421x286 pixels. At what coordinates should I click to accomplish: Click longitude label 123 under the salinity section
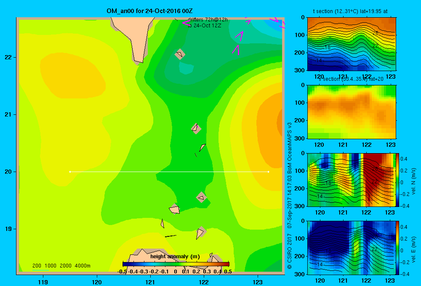pyautogui.click(x=390, y=145)
